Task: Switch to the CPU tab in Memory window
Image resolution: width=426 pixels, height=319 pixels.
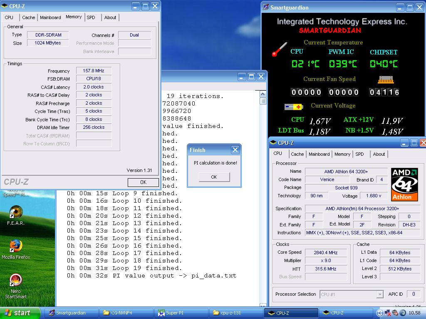Action: click(x=9, y=17)
